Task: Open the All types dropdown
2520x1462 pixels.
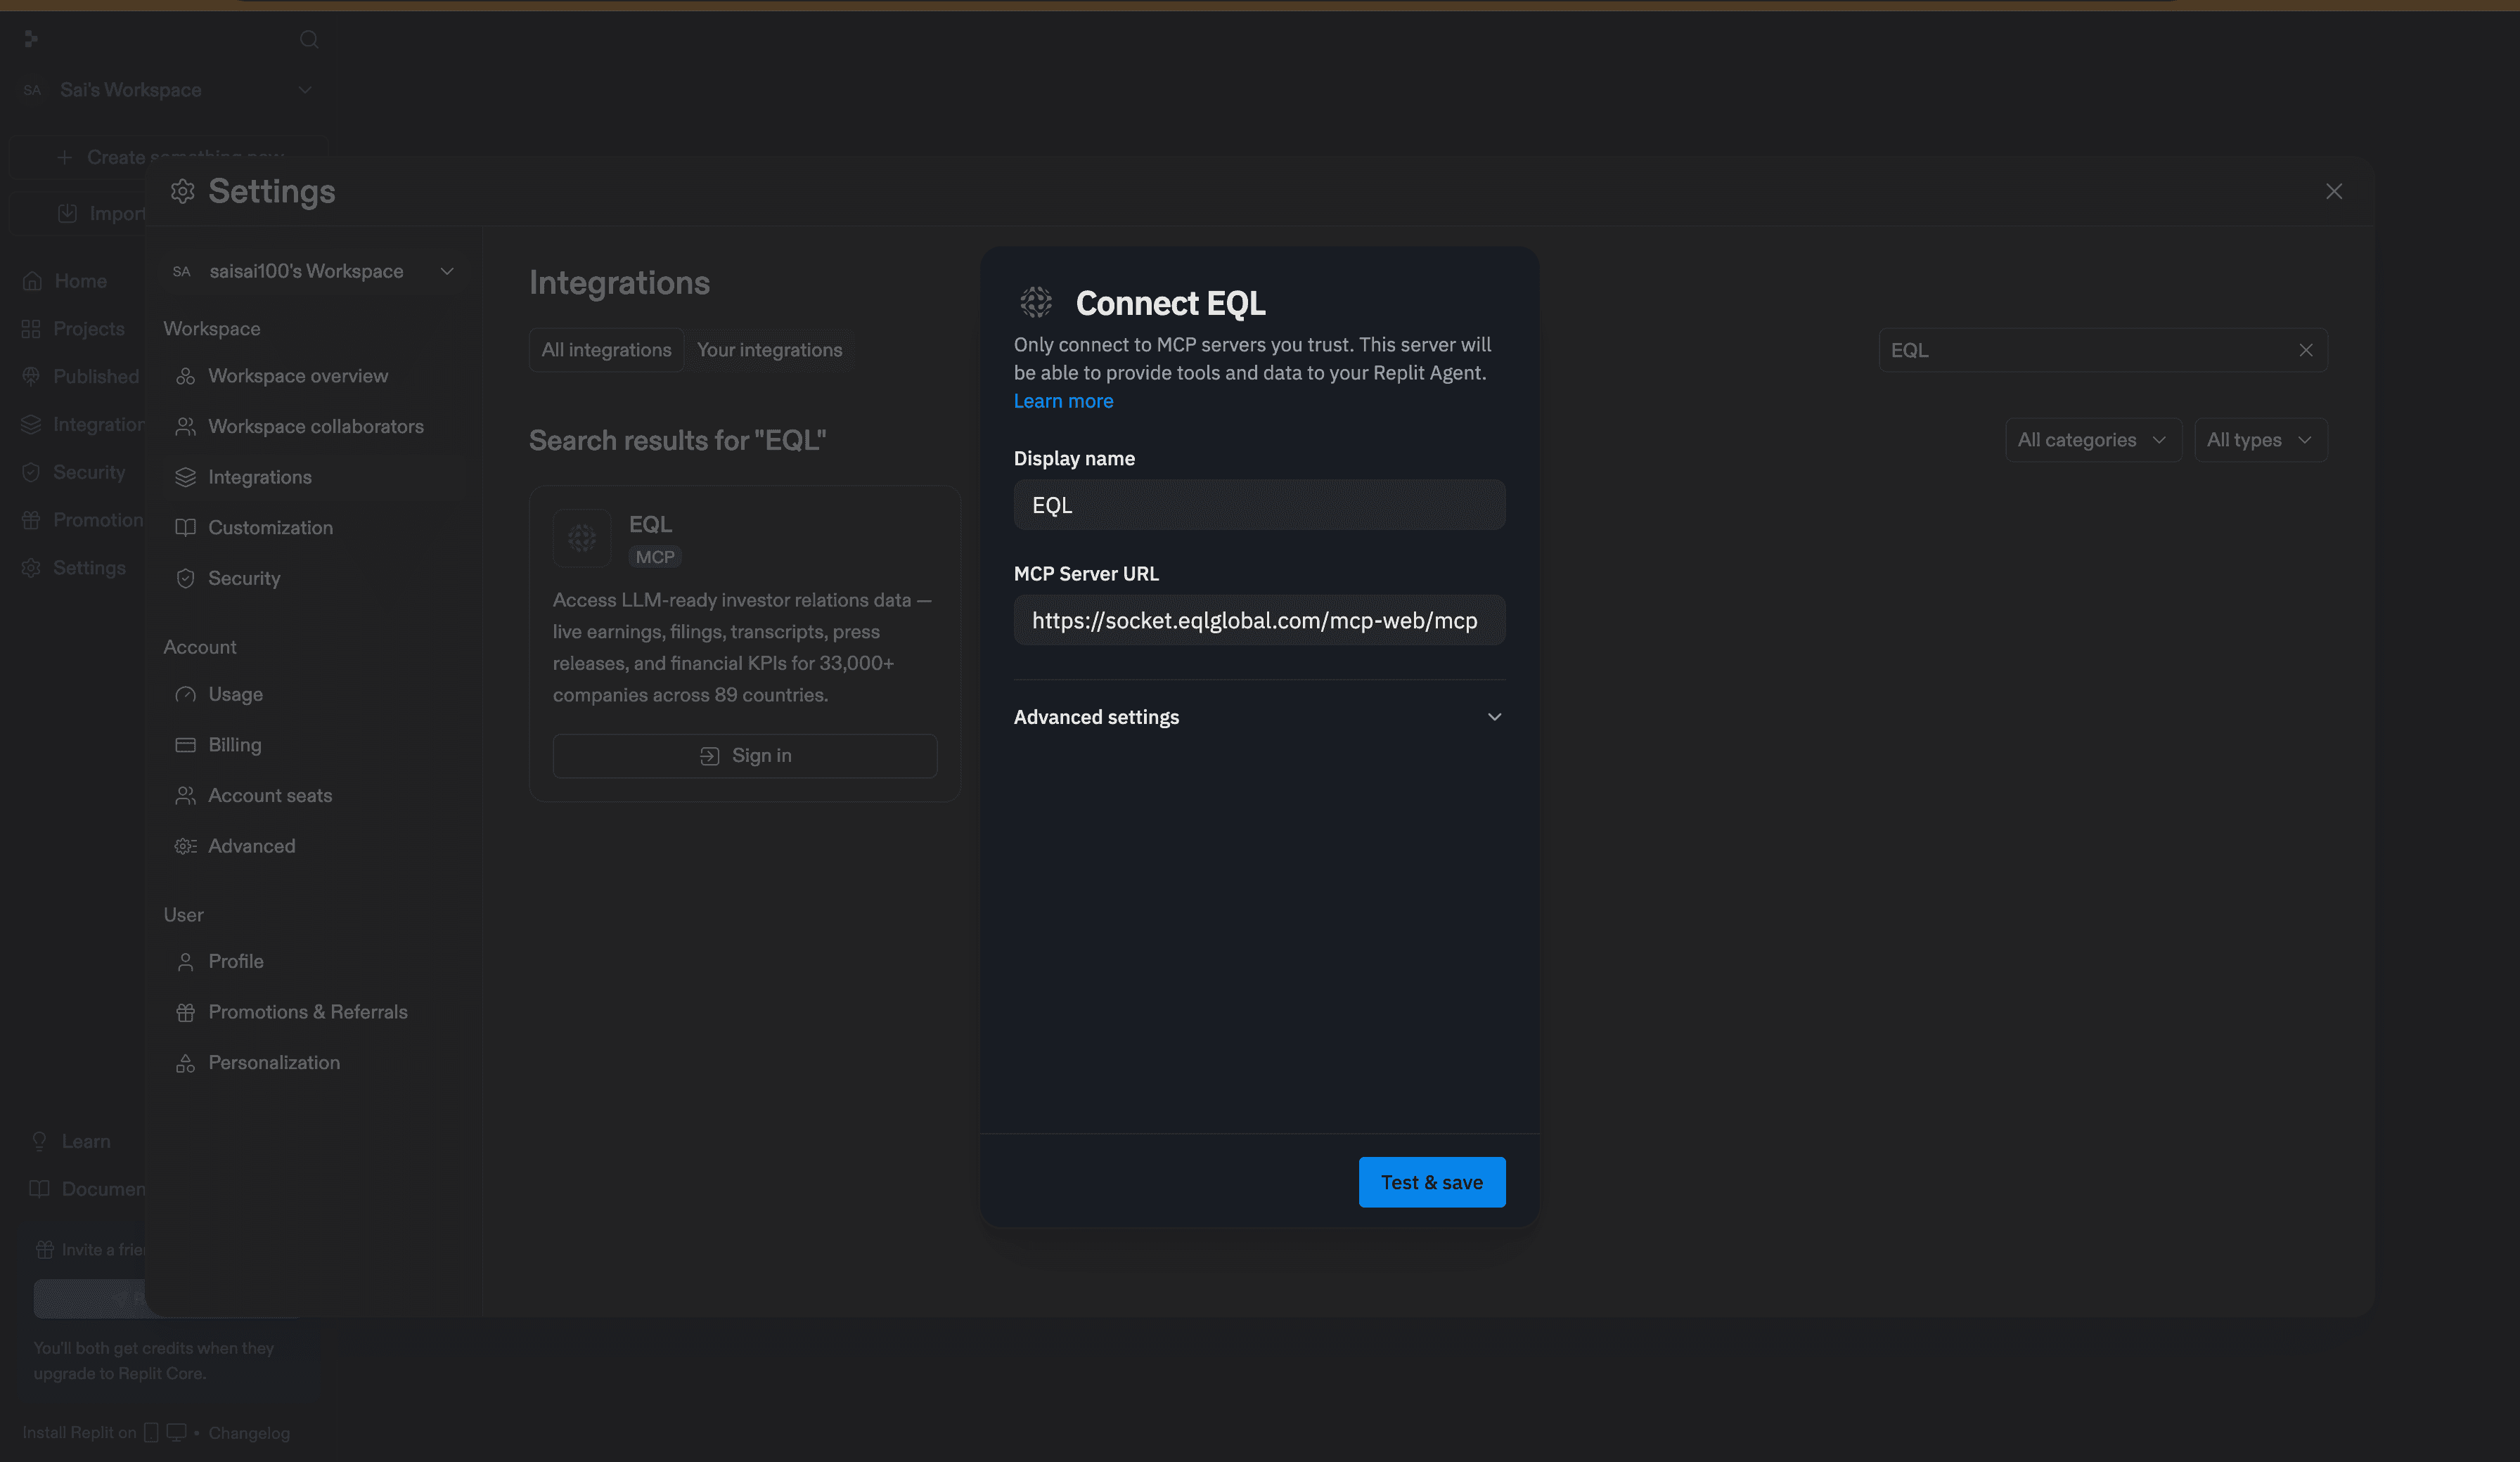Action: [x=2260, y=440]
